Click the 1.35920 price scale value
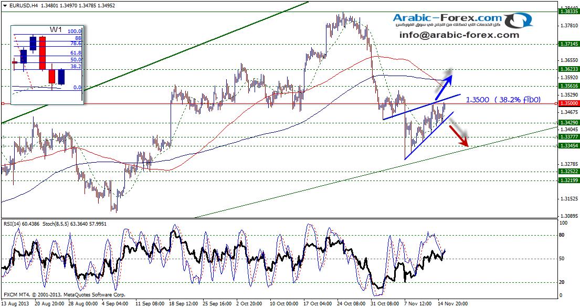The image size is (580, 308). [x=569, y=77]
